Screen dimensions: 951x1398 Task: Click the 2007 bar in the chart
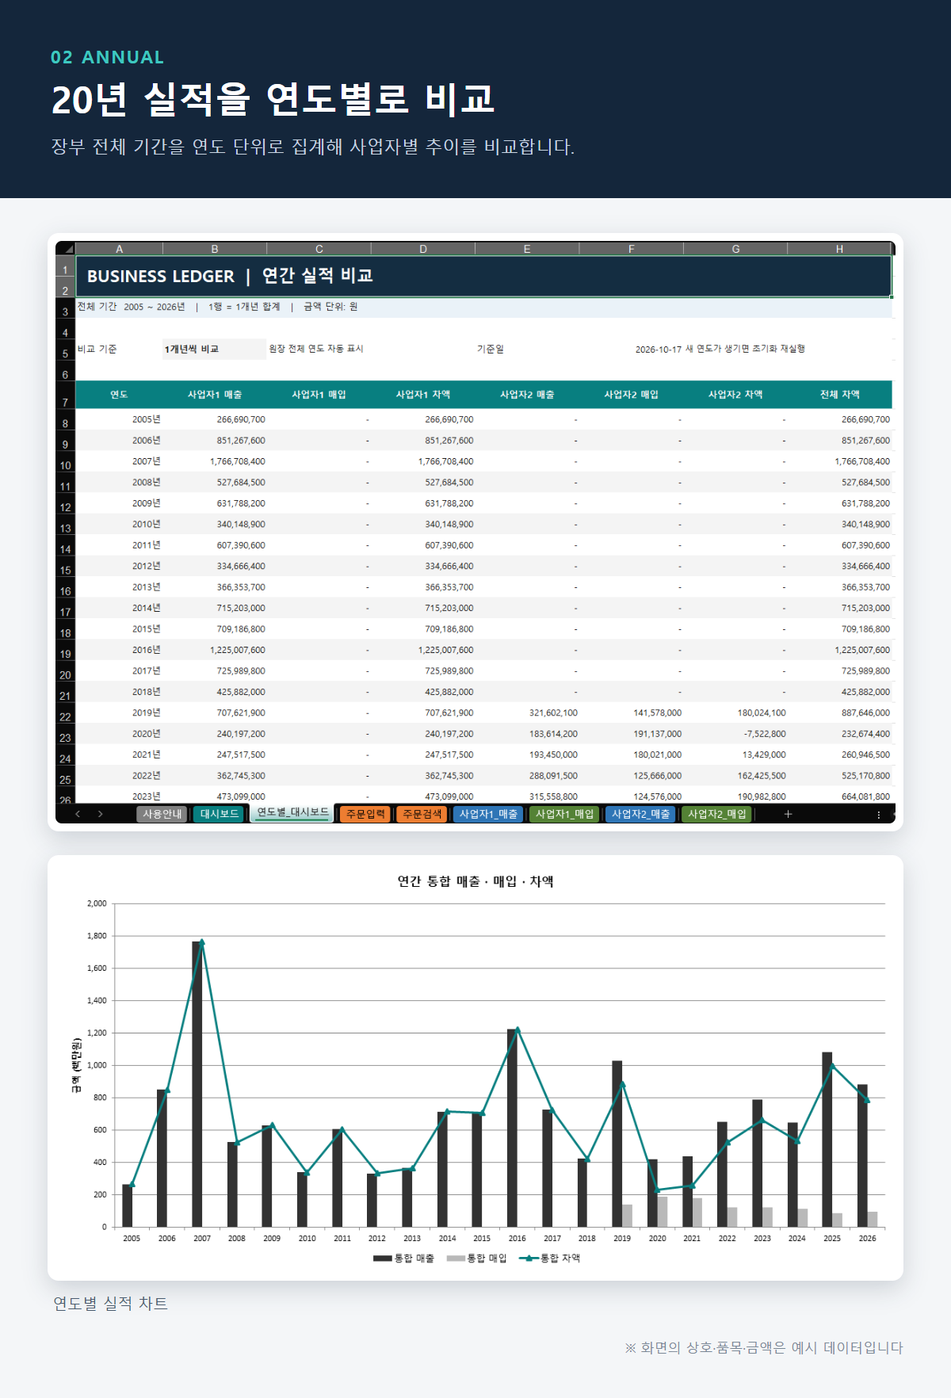click(x=197, y=1084)
